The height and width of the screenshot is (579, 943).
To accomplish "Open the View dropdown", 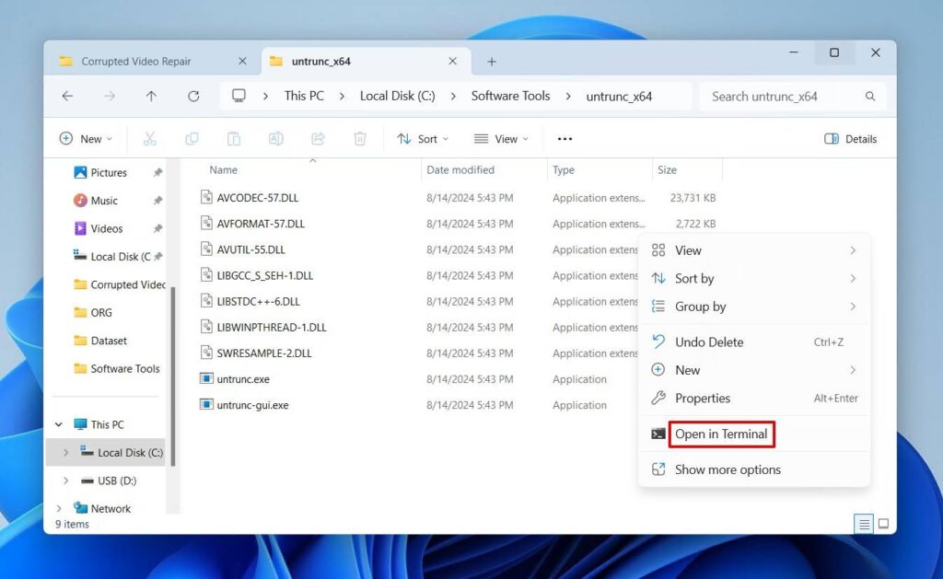I will coord(501,138).
